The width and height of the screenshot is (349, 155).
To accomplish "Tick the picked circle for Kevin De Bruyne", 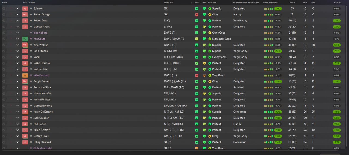I will click(4, 112).
